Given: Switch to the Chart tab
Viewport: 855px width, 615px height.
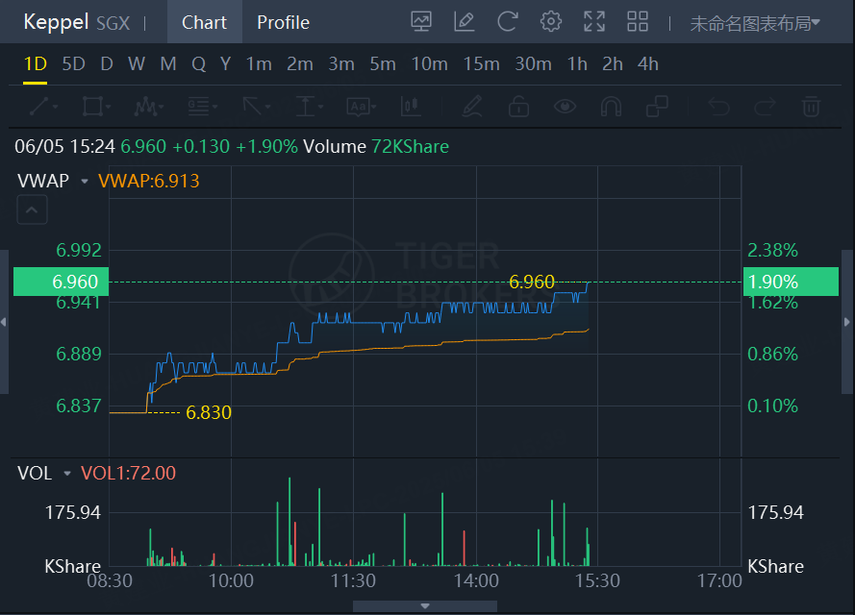Looking at the screenshot, I should point(205,22).
